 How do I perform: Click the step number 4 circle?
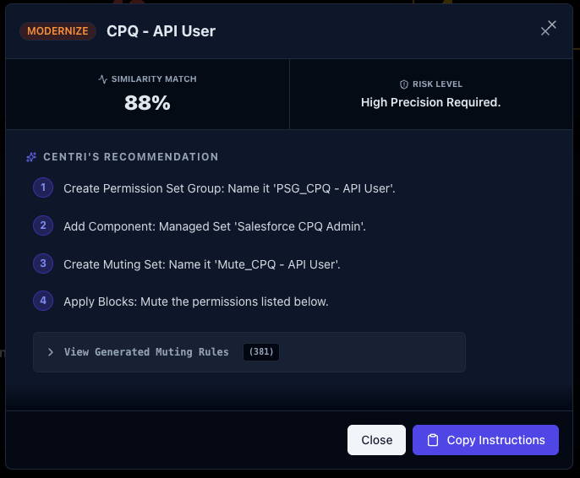coord(43,301)
